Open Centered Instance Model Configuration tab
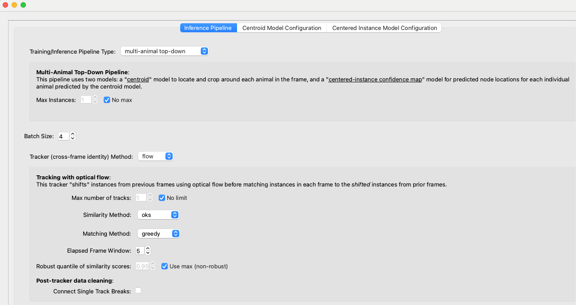The image size is (576, 305). click(x=384, y=28)
